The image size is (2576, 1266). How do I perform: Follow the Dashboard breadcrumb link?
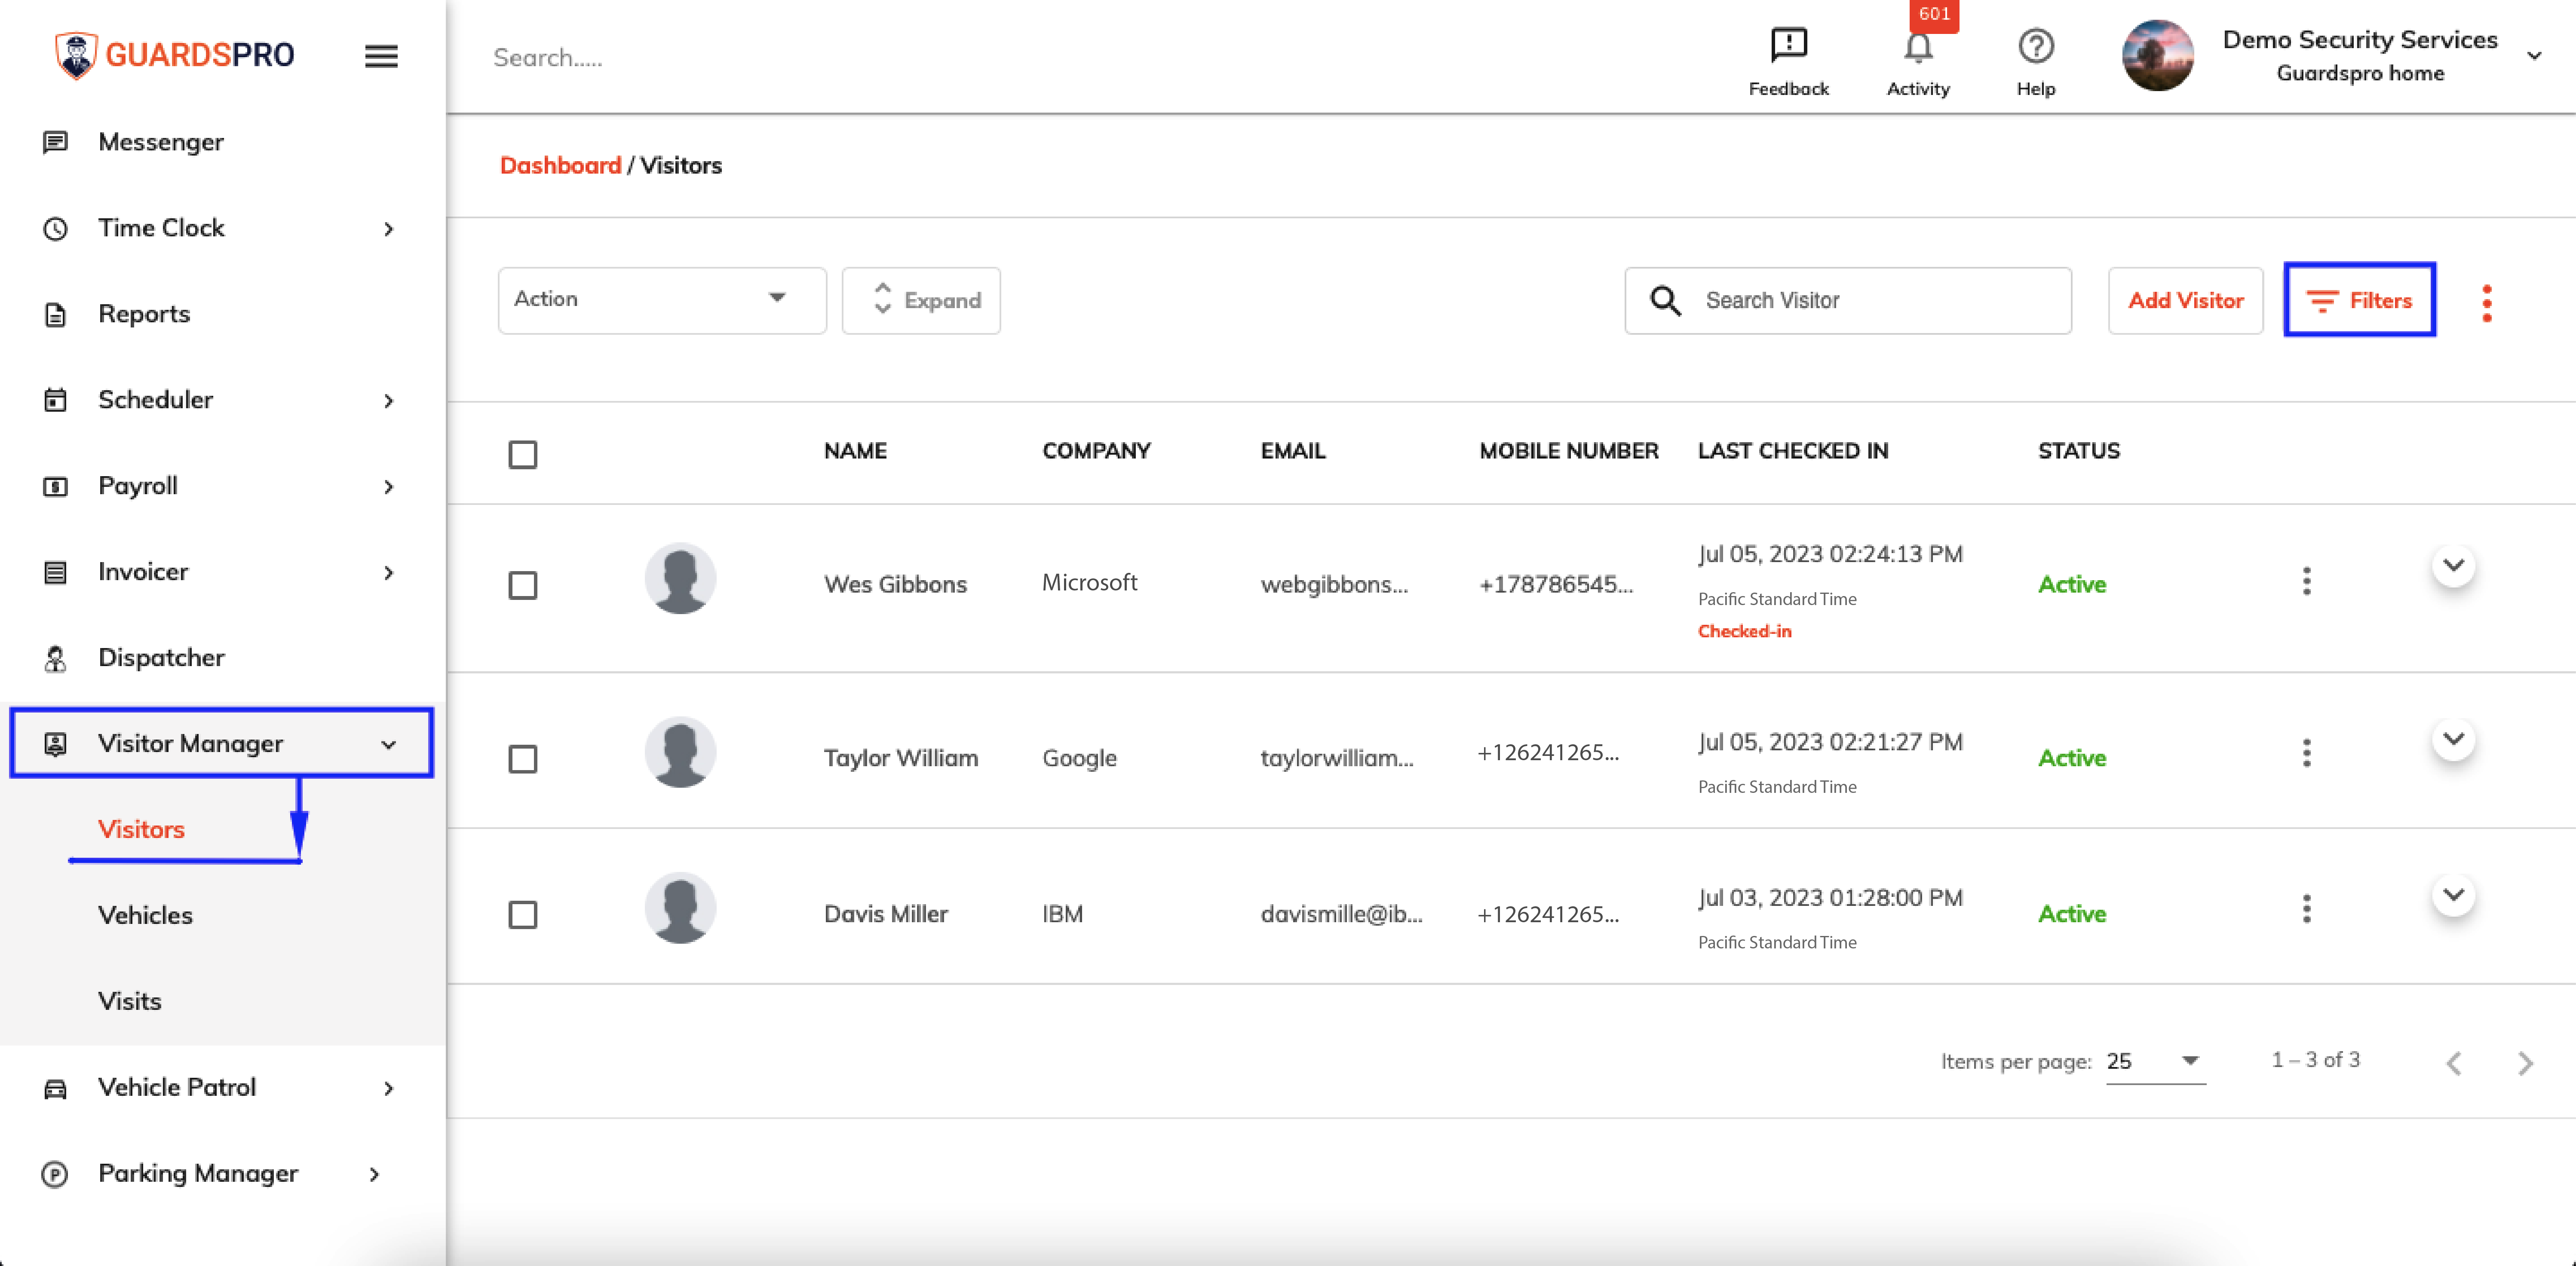coord(560,165)
